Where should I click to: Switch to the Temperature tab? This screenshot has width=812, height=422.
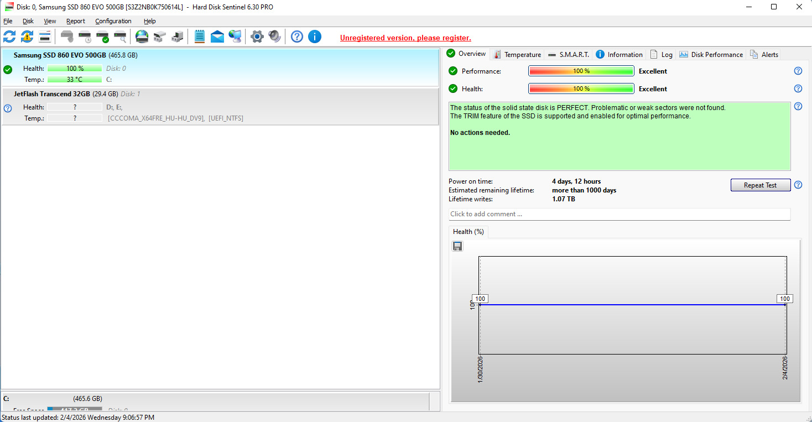tap(517, 54)
